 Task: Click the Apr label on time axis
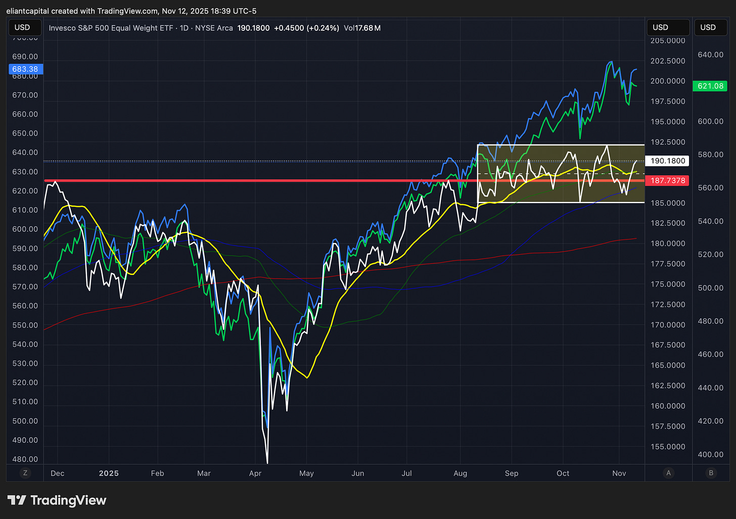(255, 474)
